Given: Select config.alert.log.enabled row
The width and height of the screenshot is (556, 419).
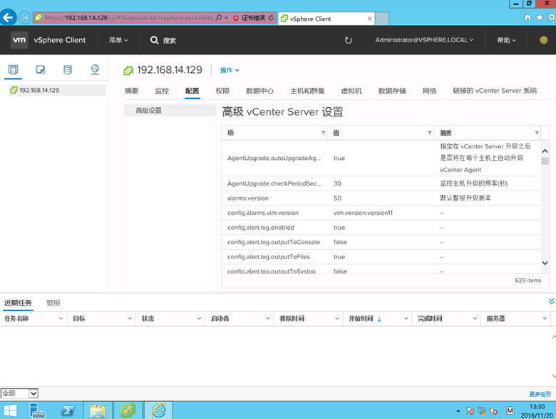Looking at the screenshot, I should pyautogui.click(x=381, y=227).
